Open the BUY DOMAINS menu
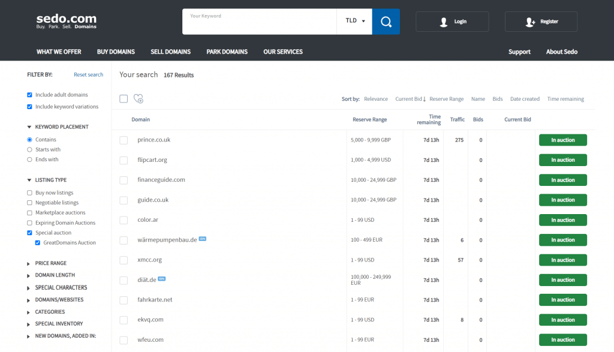This screenshot has height=352, width=614. (116, 52)
